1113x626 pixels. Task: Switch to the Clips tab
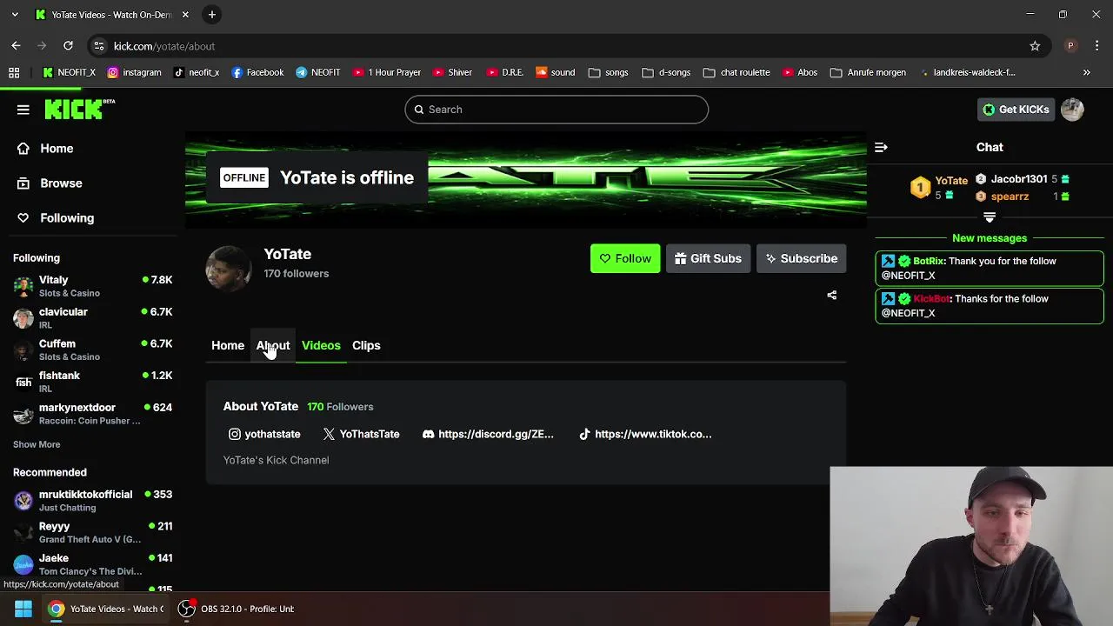click(x=366, y=345)
